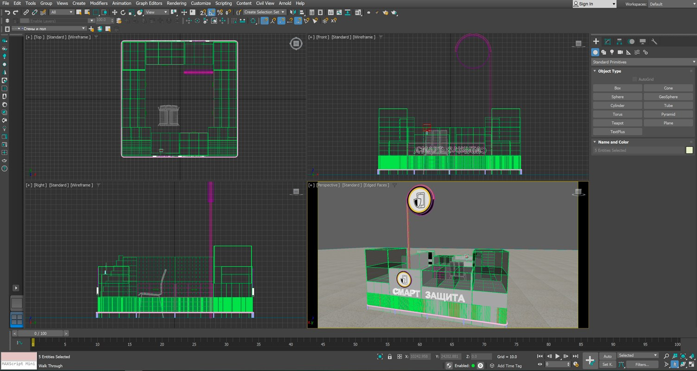Open the Utilities wrench panel

click(x=654, y=42)
